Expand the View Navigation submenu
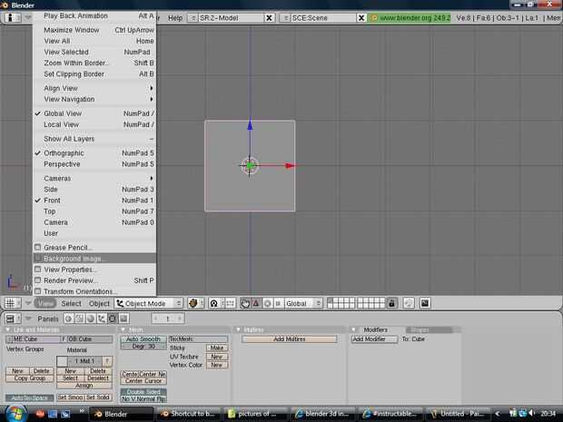Viewport: 563px width, 422px height. click(94, 99)
